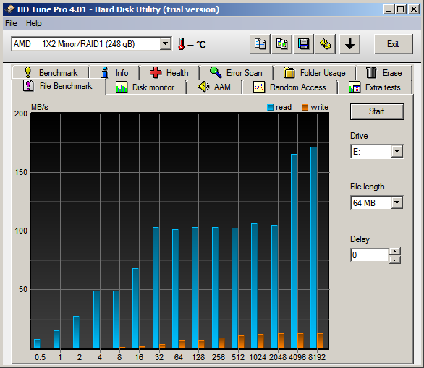Open the File length 64 MB dropdown
The width and height of the screenshot is (424, 368).
(397, 202)
